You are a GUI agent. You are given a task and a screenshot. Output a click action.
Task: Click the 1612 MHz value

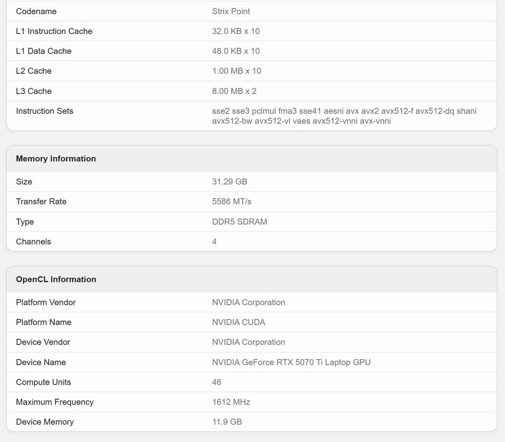point(231,402)
